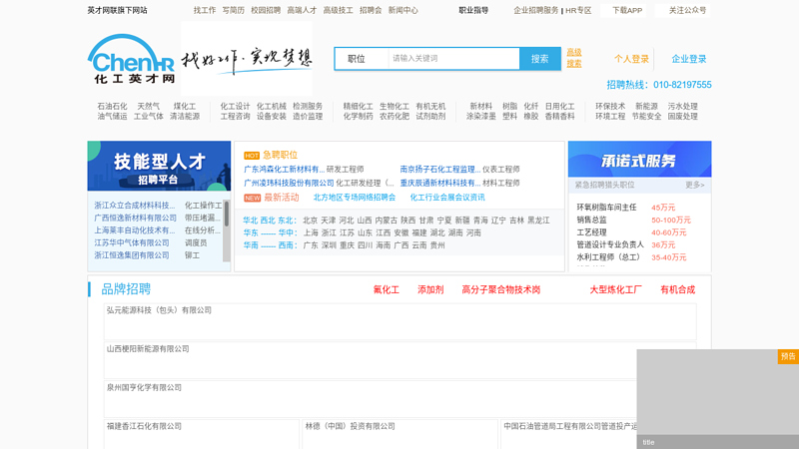Open 写简历 in top navigation

(233, 10)
